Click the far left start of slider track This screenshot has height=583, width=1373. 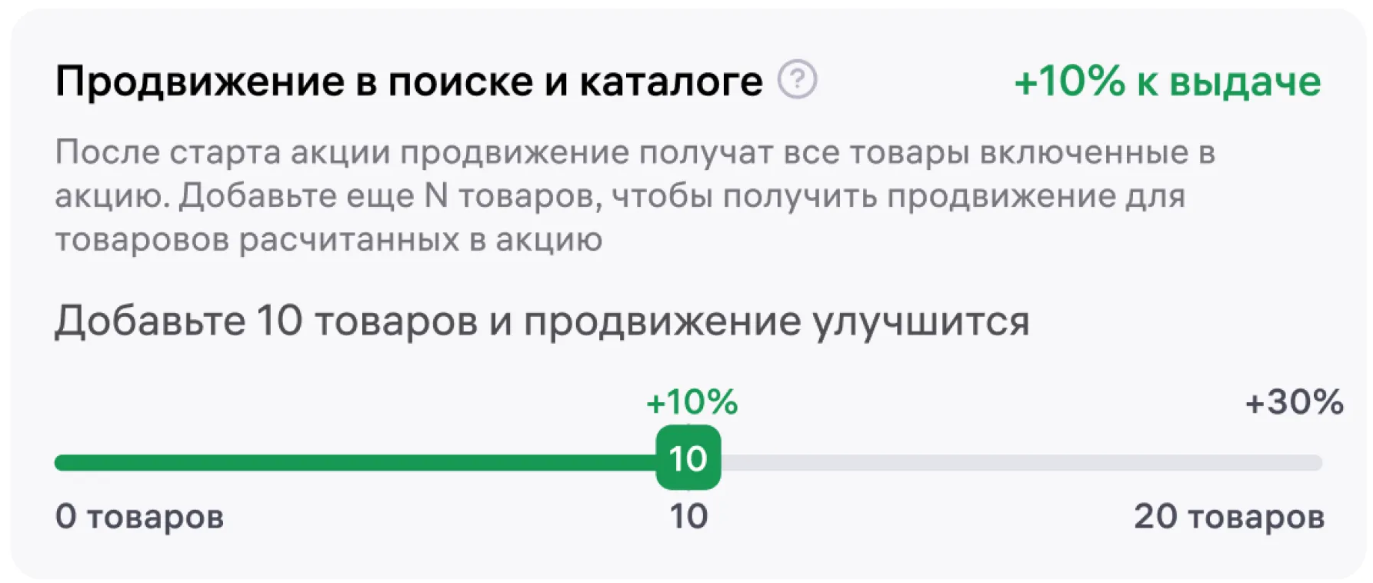pos(60,463)
